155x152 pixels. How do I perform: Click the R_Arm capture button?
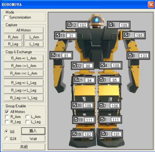click(x=13, y=37)
